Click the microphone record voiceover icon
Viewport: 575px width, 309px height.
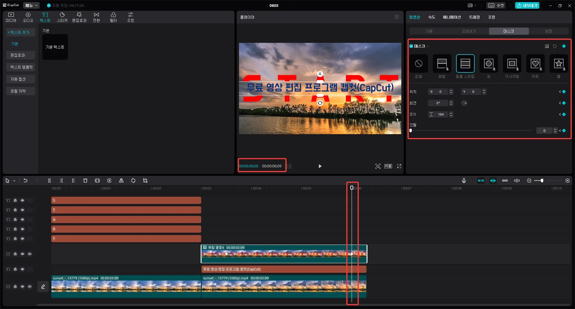coord(464,181)
